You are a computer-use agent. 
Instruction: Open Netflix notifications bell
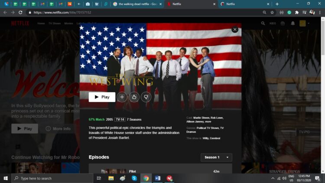[x=292, y=23]
